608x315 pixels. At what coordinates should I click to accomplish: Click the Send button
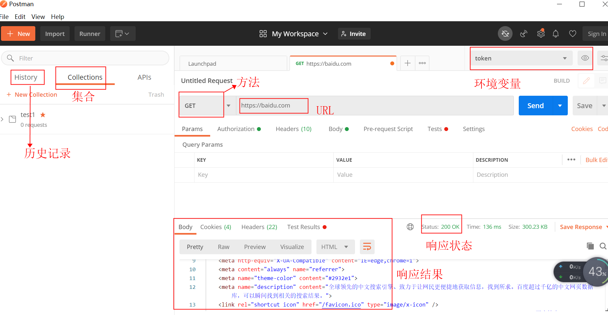[x=535, y=106]
